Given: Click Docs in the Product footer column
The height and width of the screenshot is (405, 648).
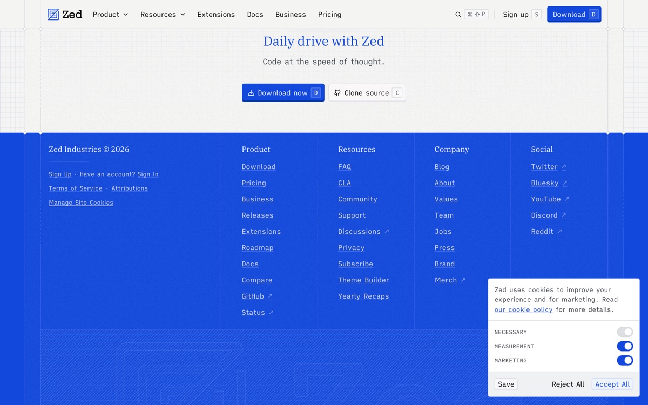Looking at the screenshot, I should point(250,264).
